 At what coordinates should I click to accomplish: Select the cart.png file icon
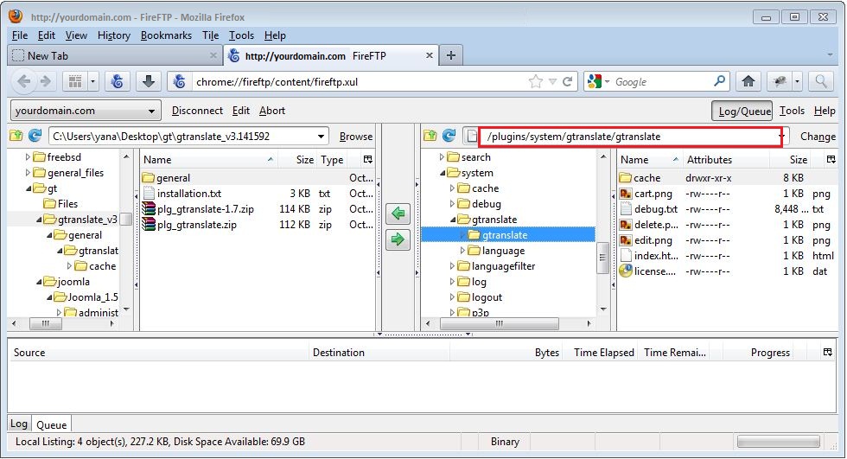(x=626, y=194)
